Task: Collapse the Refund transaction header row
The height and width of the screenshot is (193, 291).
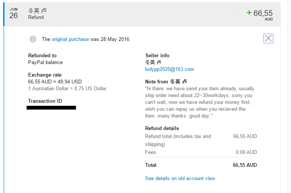Action: point(142,14)
